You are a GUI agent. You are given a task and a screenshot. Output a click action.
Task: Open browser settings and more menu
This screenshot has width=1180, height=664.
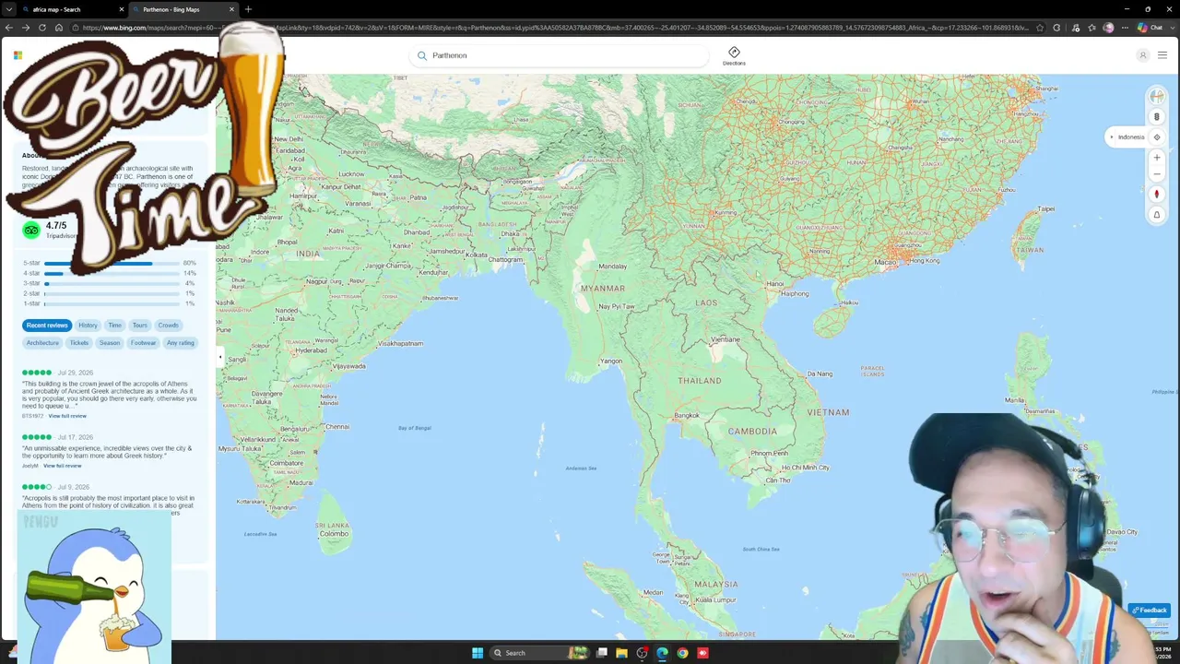click(x=1125, y=28)
